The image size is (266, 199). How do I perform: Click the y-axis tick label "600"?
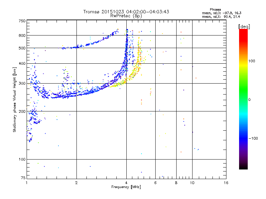(x=22, y=35)
